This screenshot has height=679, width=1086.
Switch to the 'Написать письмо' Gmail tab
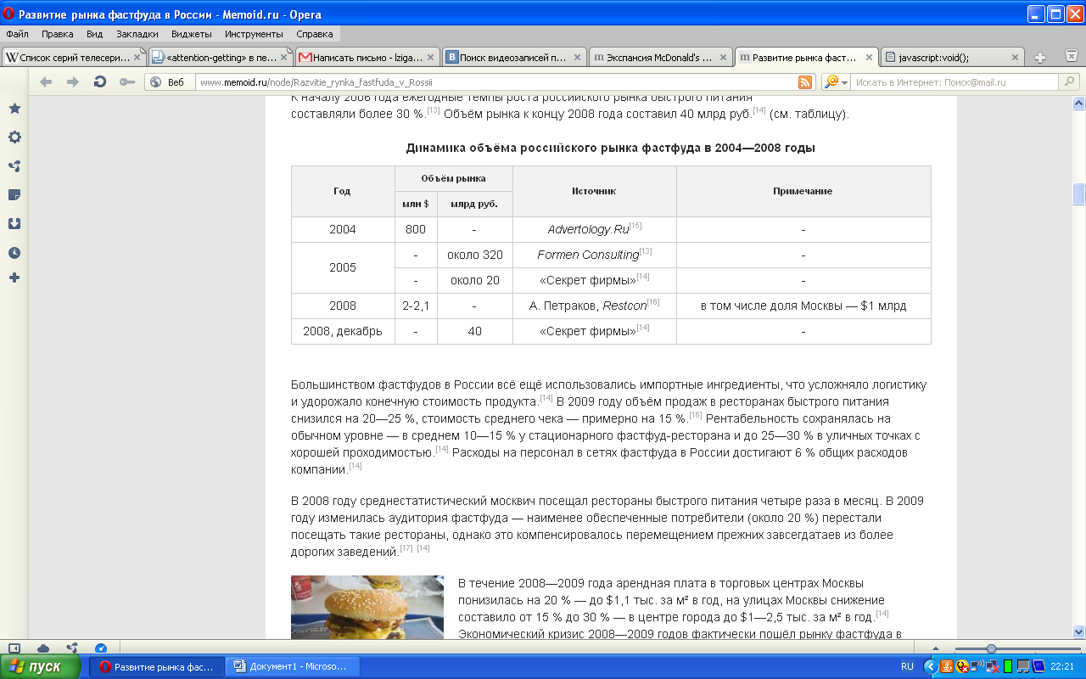(x=367, y=58)
